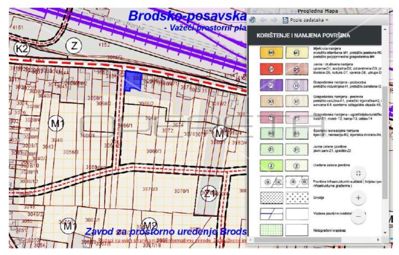The height and width of the screenshot is (255, 399).
Task: Click the solid red D1 legend swatch
Action: tap(271, 69)
